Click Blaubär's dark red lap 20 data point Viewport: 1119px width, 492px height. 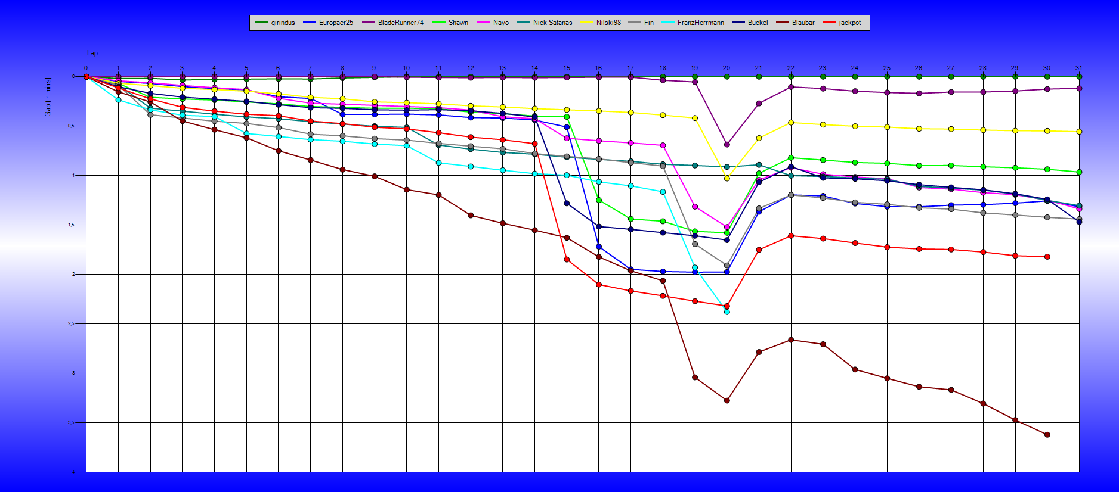coord(727,400)
